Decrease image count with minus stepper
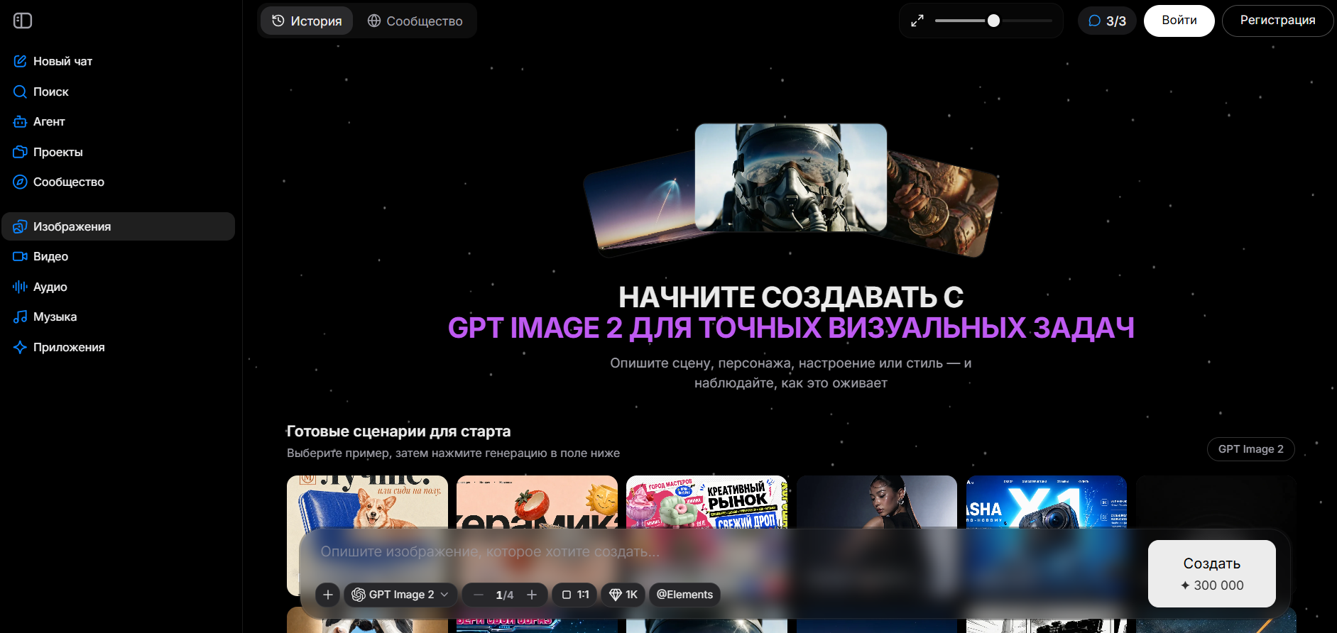 (479, 595)
